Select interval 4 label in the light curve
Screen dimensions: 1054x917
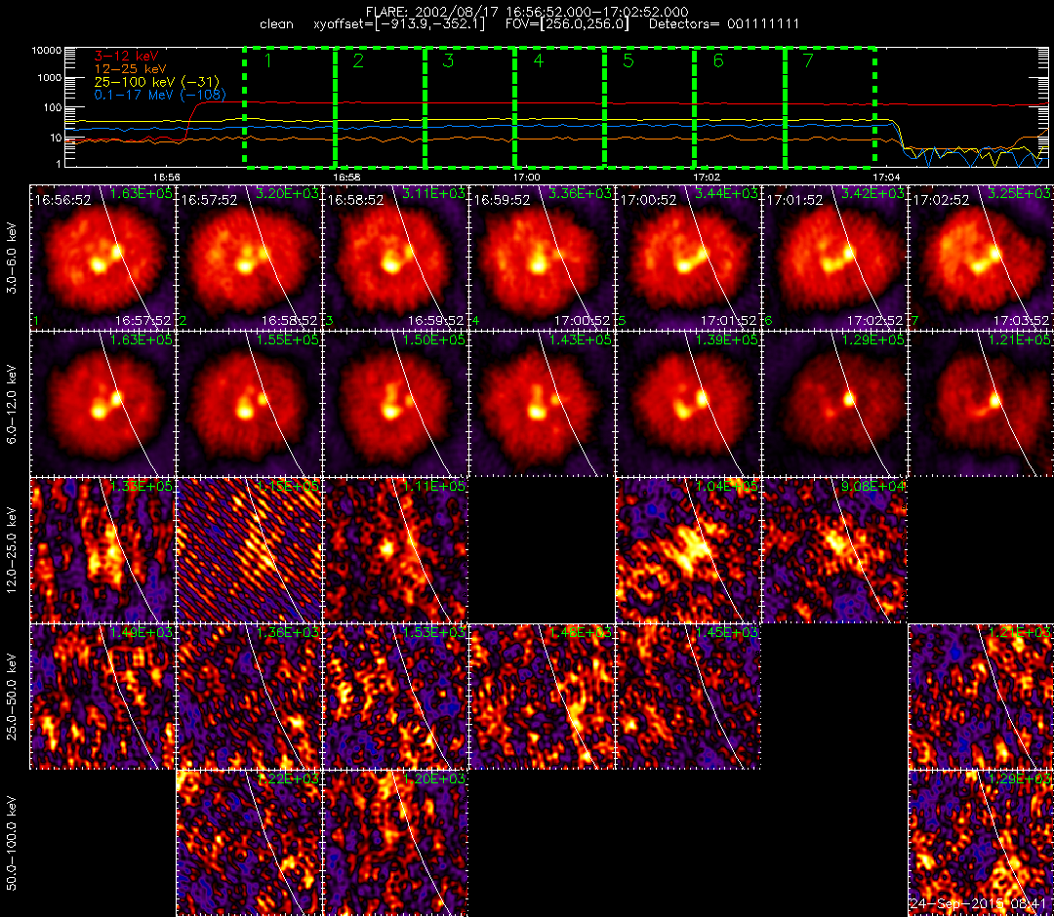point(539,60)
